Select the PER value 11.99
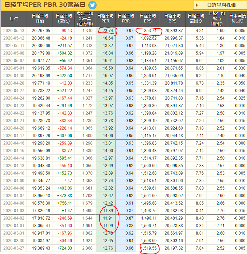Screen dimensions: 247x254 point(107,226)
